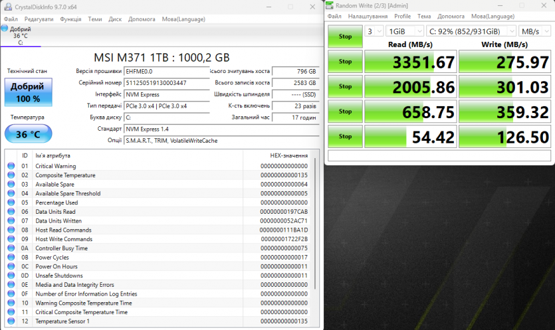Click the status icon beside Unsafe Shutdowns
This screenshot has height=330, width=555.
click(11, 276)
